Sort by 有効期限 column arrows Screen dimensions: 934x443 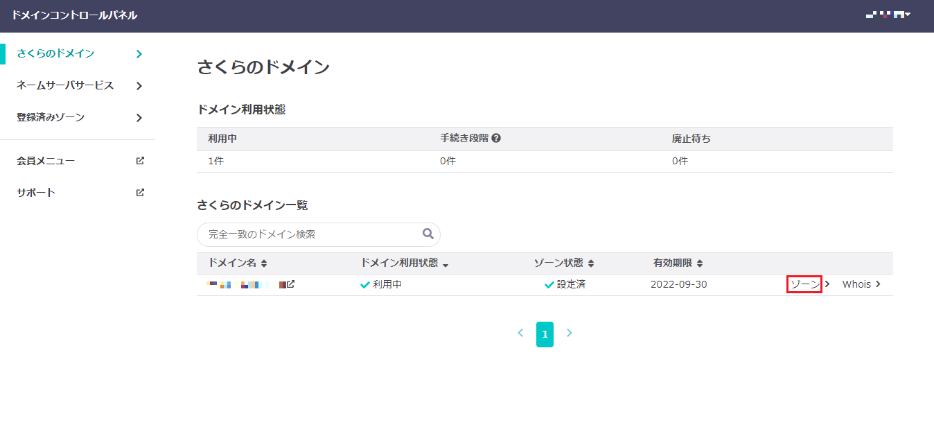tap(700, 264)
